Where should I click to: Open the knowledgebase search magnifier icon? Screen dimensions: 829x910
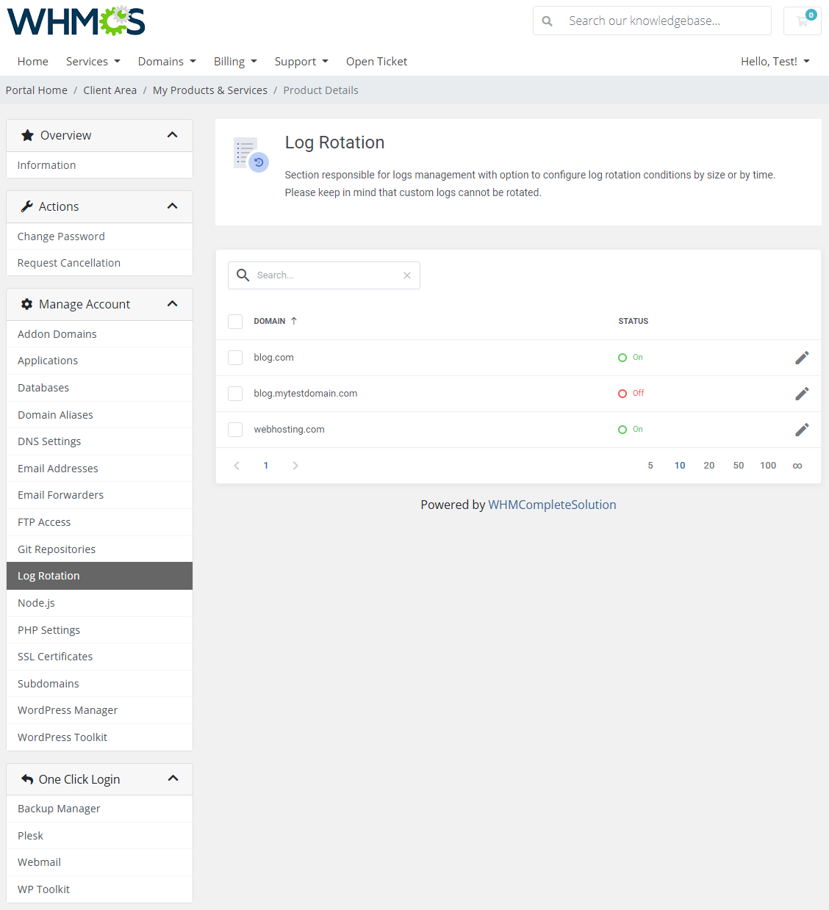(547, 21)
